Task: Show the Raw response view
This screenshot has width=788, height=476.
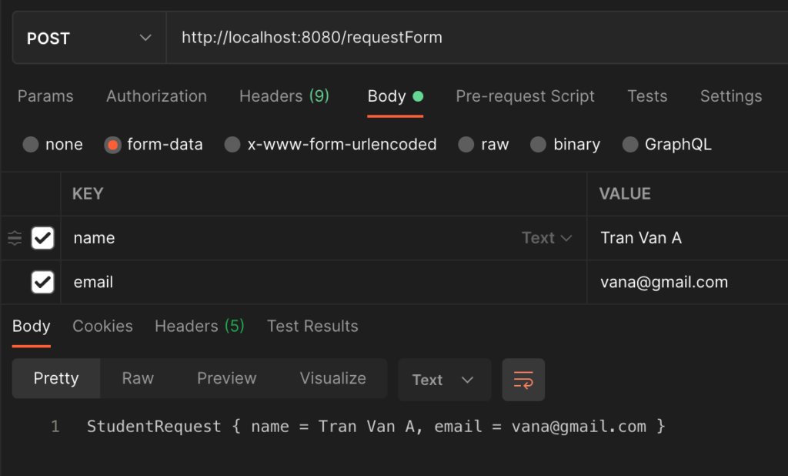Action: point(138,378)
